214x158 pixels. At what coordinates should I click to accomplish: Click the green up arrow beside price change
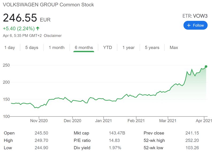tap(38, 29)
